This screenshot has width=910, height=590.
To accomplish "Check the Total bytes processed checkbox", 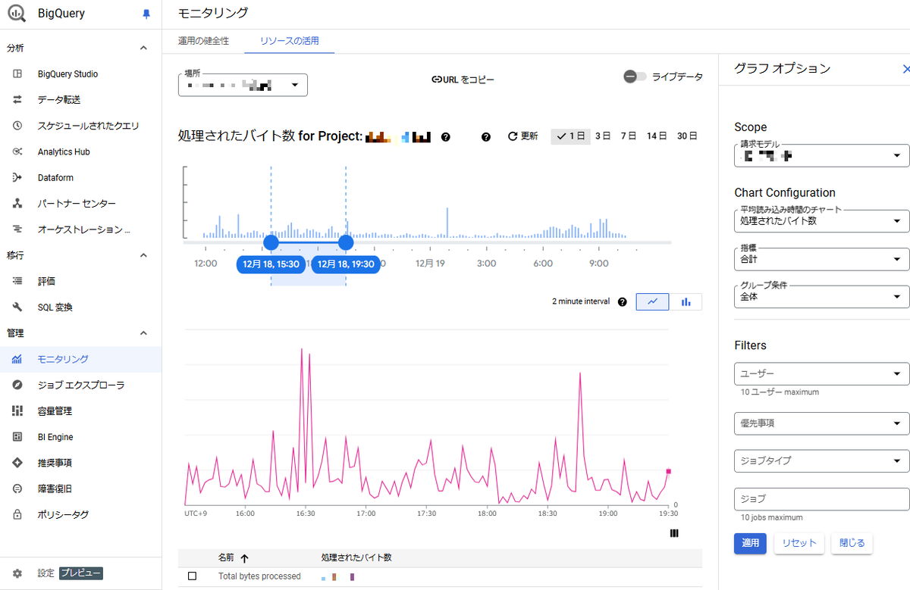I will pyautogui.click(x=192, y=576).
